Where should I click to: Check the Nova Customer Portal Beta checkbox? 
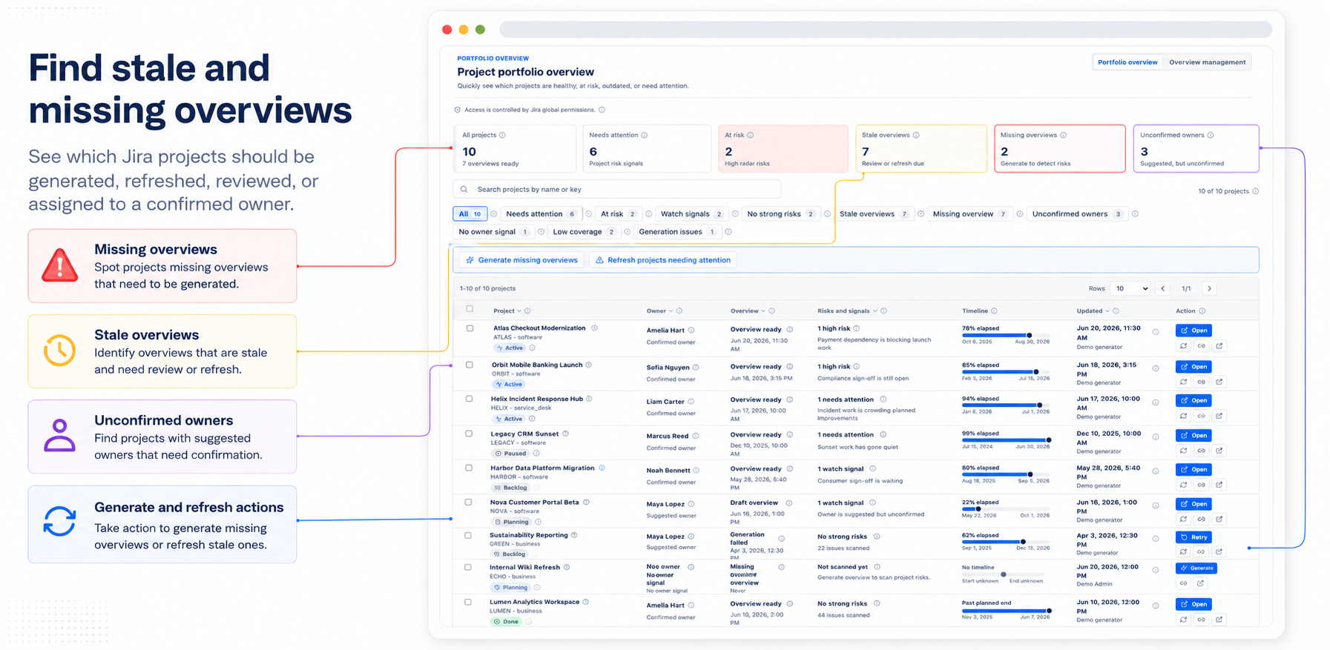pos(468,503)
